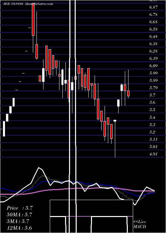
Task: Click the <<Live MACD label
Action: 140,224
